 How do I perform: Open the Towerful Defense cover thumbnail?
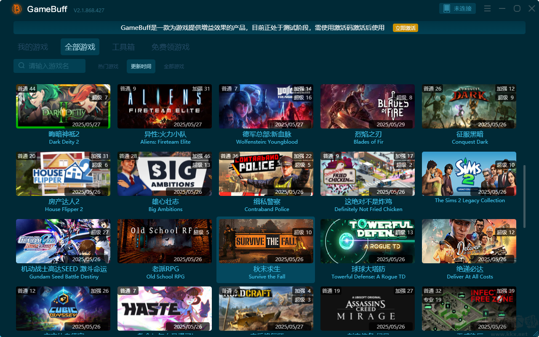click(x=368, y=241)
